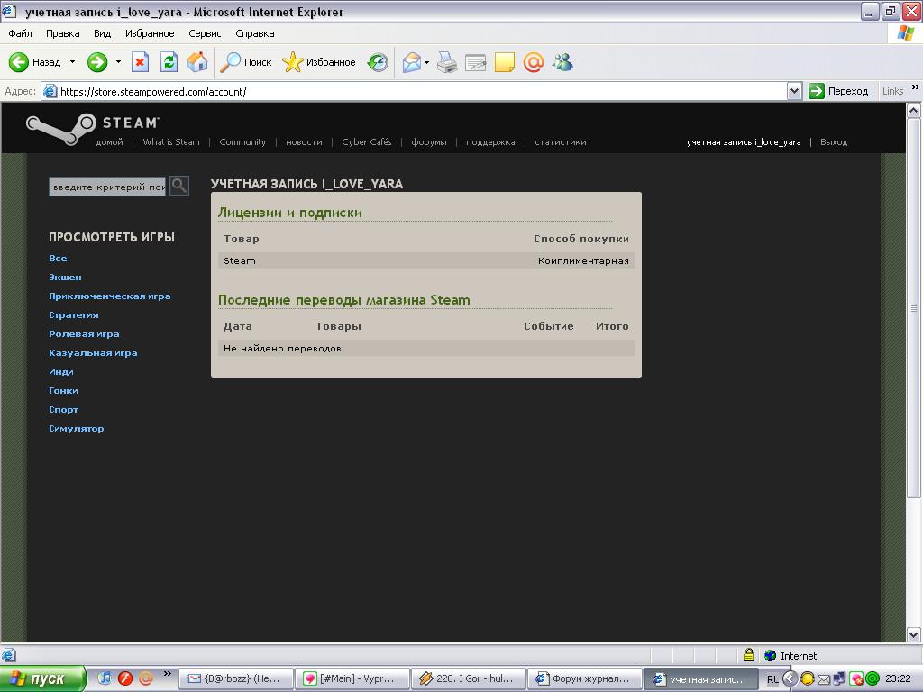This screenshot has width=923, height=692.
Task: Click the Stop loading icon in toolbar
Action: [x=140, y=62]
